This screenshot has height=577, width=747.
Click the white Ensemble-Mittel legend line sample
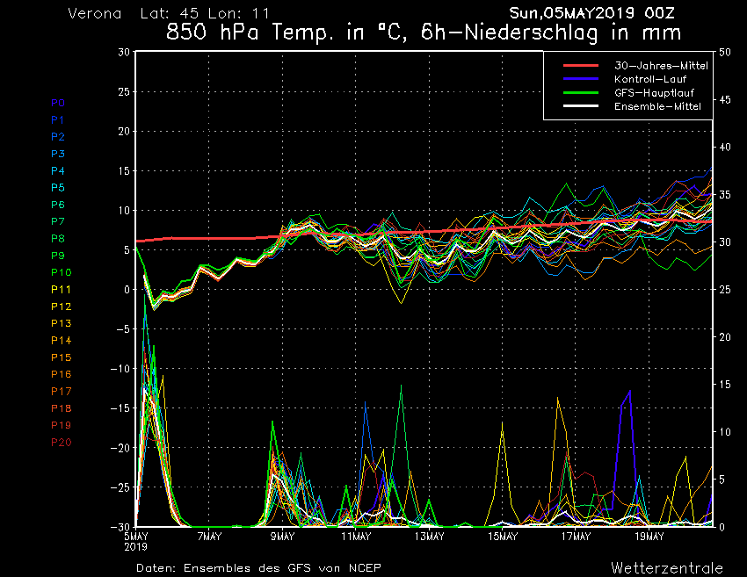pyautogui.click(x=581, y=106)
